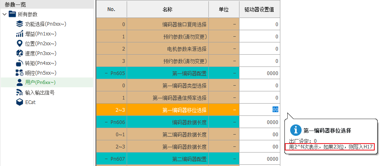Click the layers icon beside 功能选择(Pn0xx~)
The width and height of the screenshot is (387, 166).
(19, 24)
